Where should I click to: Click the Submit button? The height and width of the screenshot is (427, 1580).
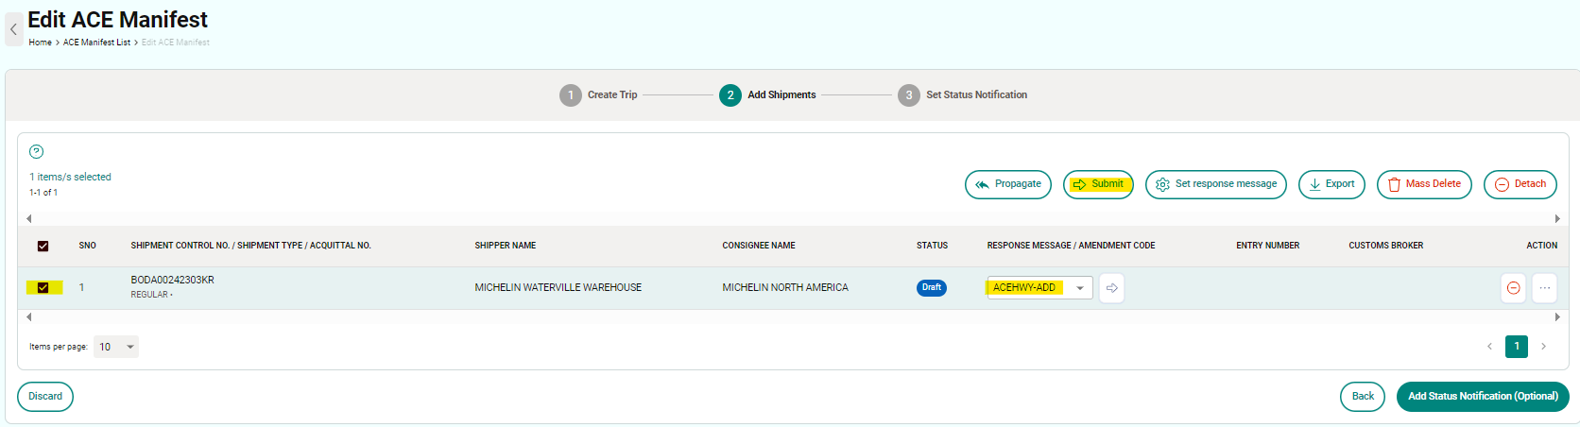click(1097, 184)
